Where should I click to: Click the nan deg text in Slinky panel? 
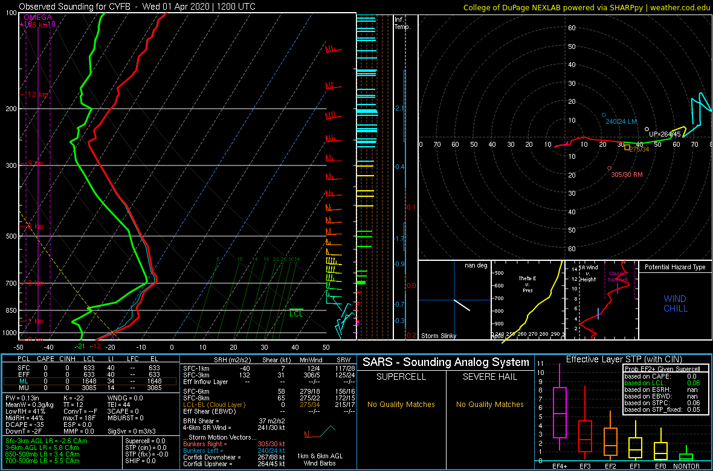pos(476,265)
